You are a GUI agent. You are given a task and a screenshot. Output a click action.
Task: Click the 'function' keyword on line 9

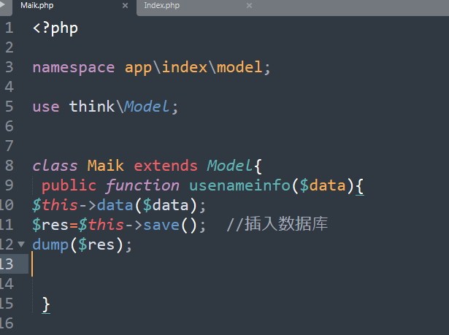point(142,186)
